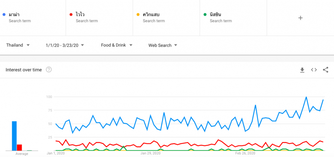The width and height of the screenshot is (334, 157).
Task: Add a comparison term with plus icon
Action: pyautogui.click(x=300, y=18)
